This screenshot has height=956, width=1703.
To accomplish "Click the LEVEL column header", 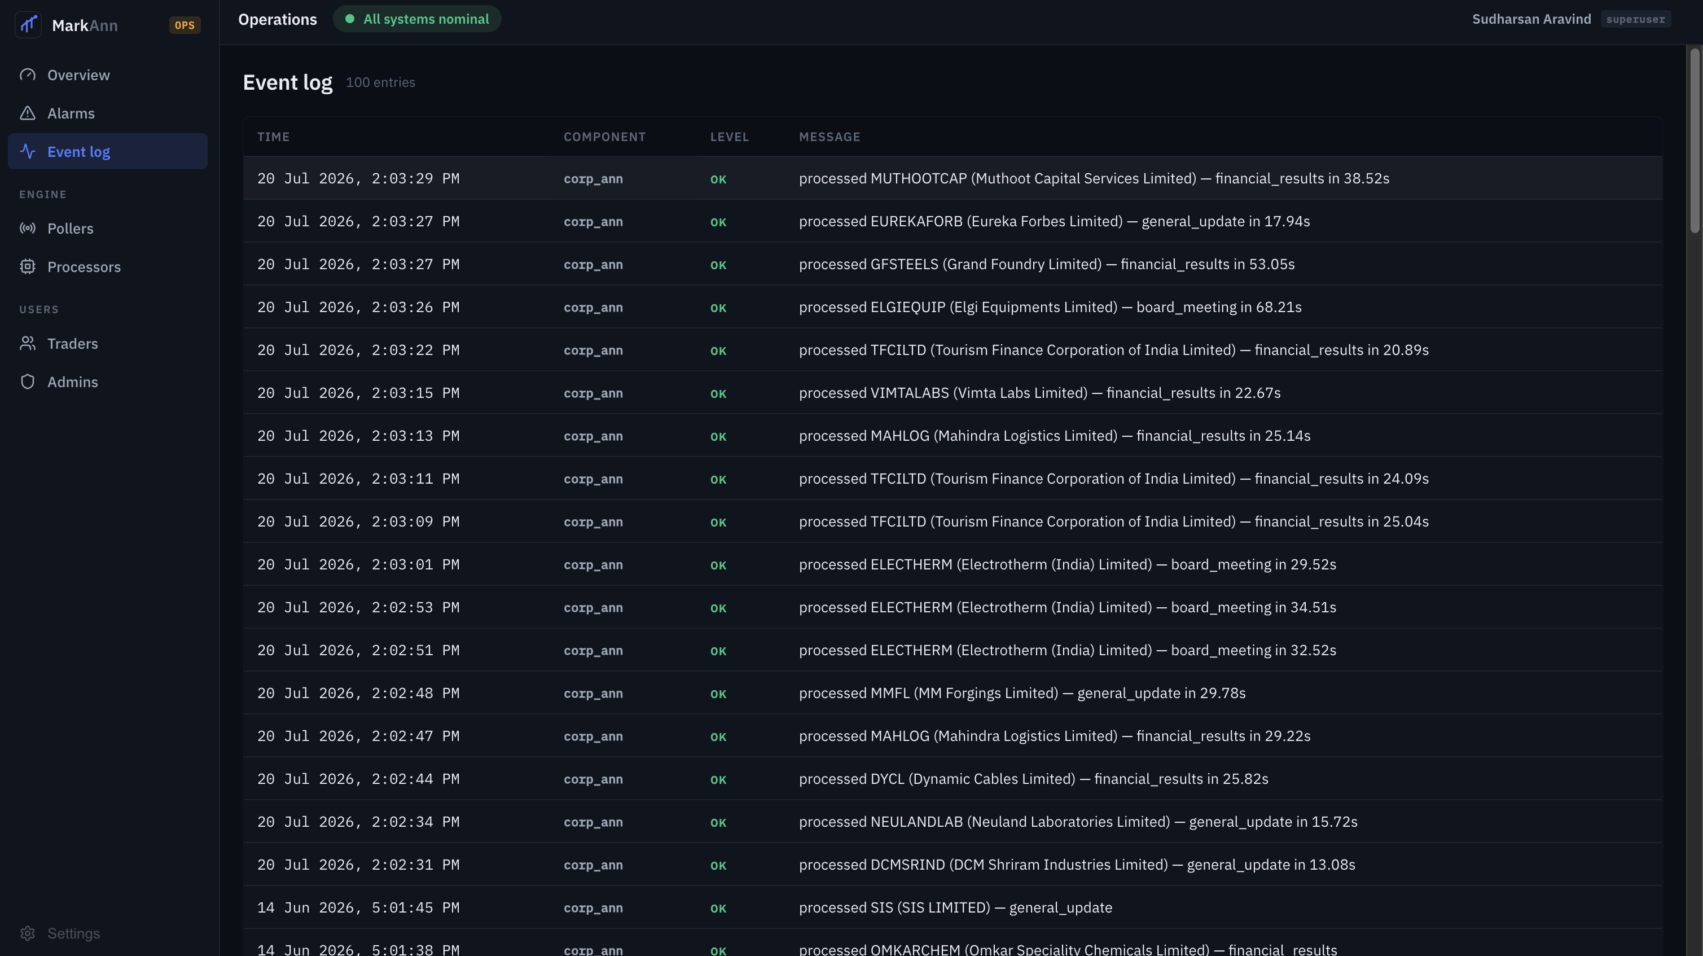I will [x=729, y=137].
